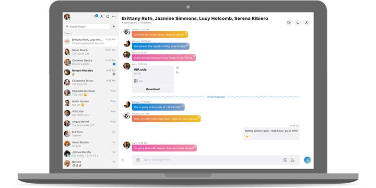Image resolution: width=376 pixels, height=188 pixels.
Task: Click Nelson Morales's unread badge
Action: coord(114,74)
